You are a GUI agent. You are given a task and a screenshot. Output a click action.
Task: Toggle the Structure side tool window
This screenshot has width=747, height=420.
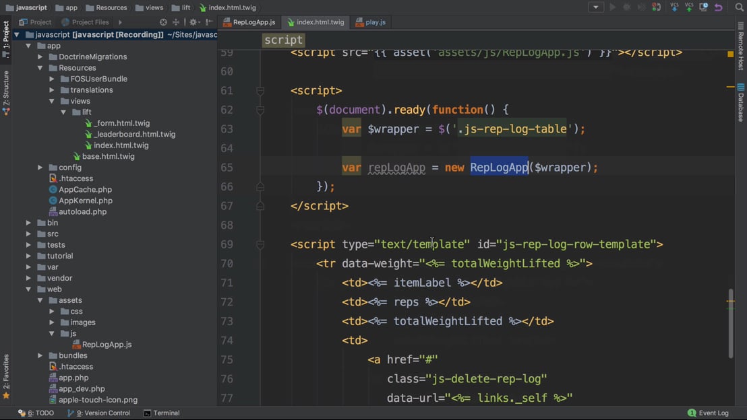tap(6, 93)
